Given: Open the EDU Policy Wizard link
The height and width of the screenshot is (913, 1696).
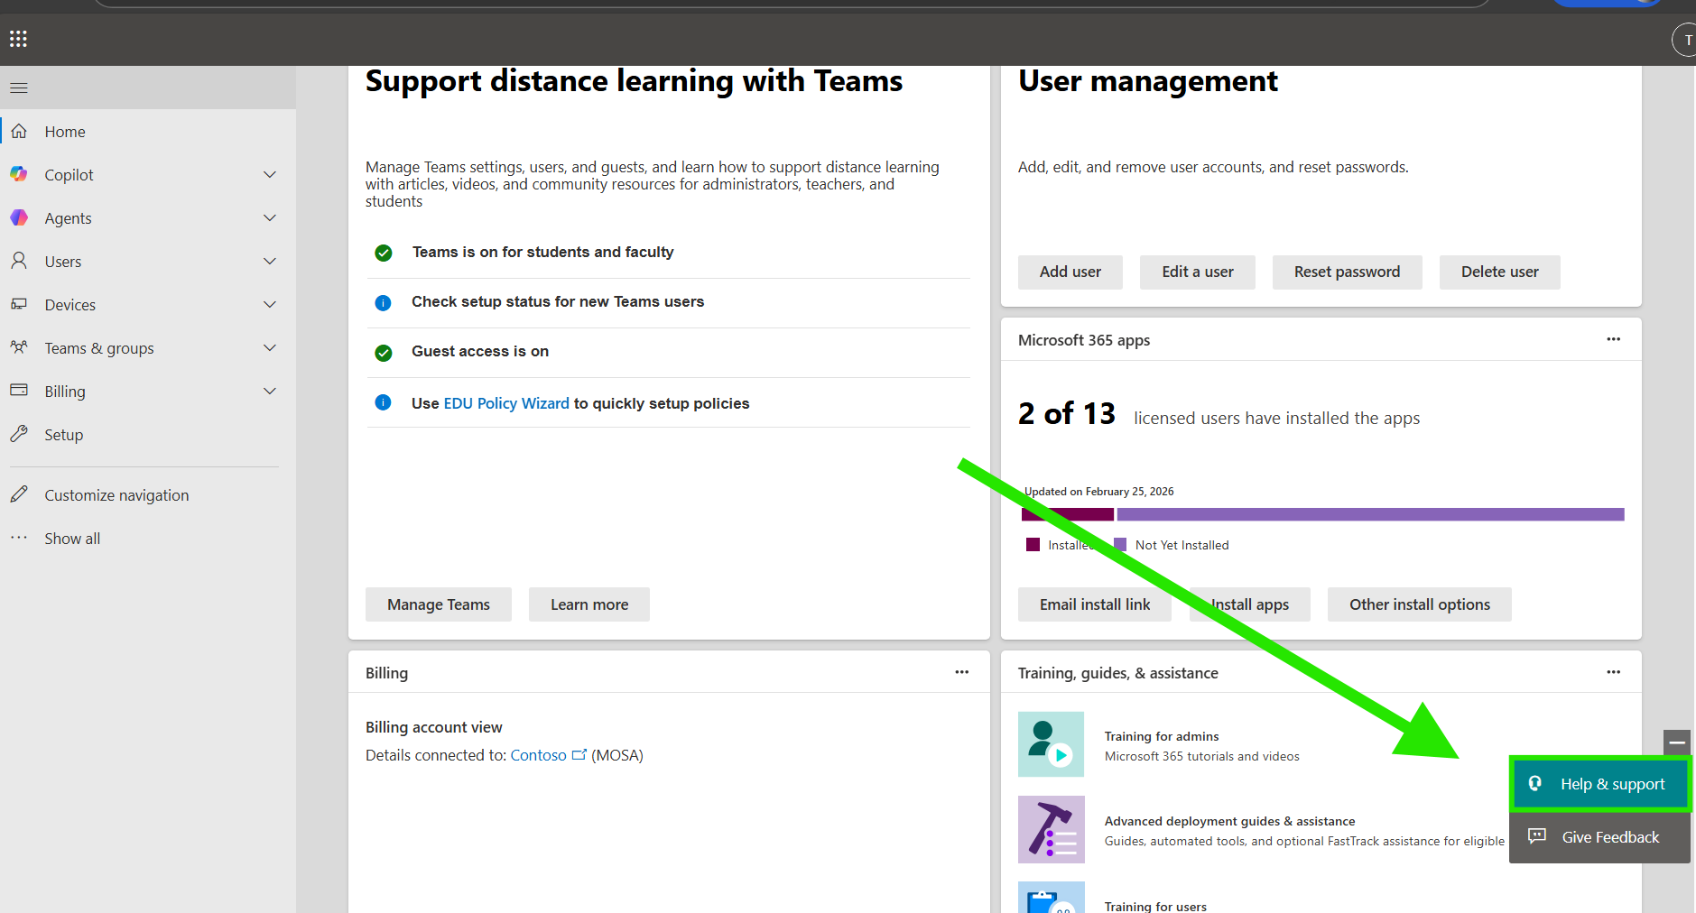Looking at the screenshot, I should pyautogui.click(x=506, y=403).
